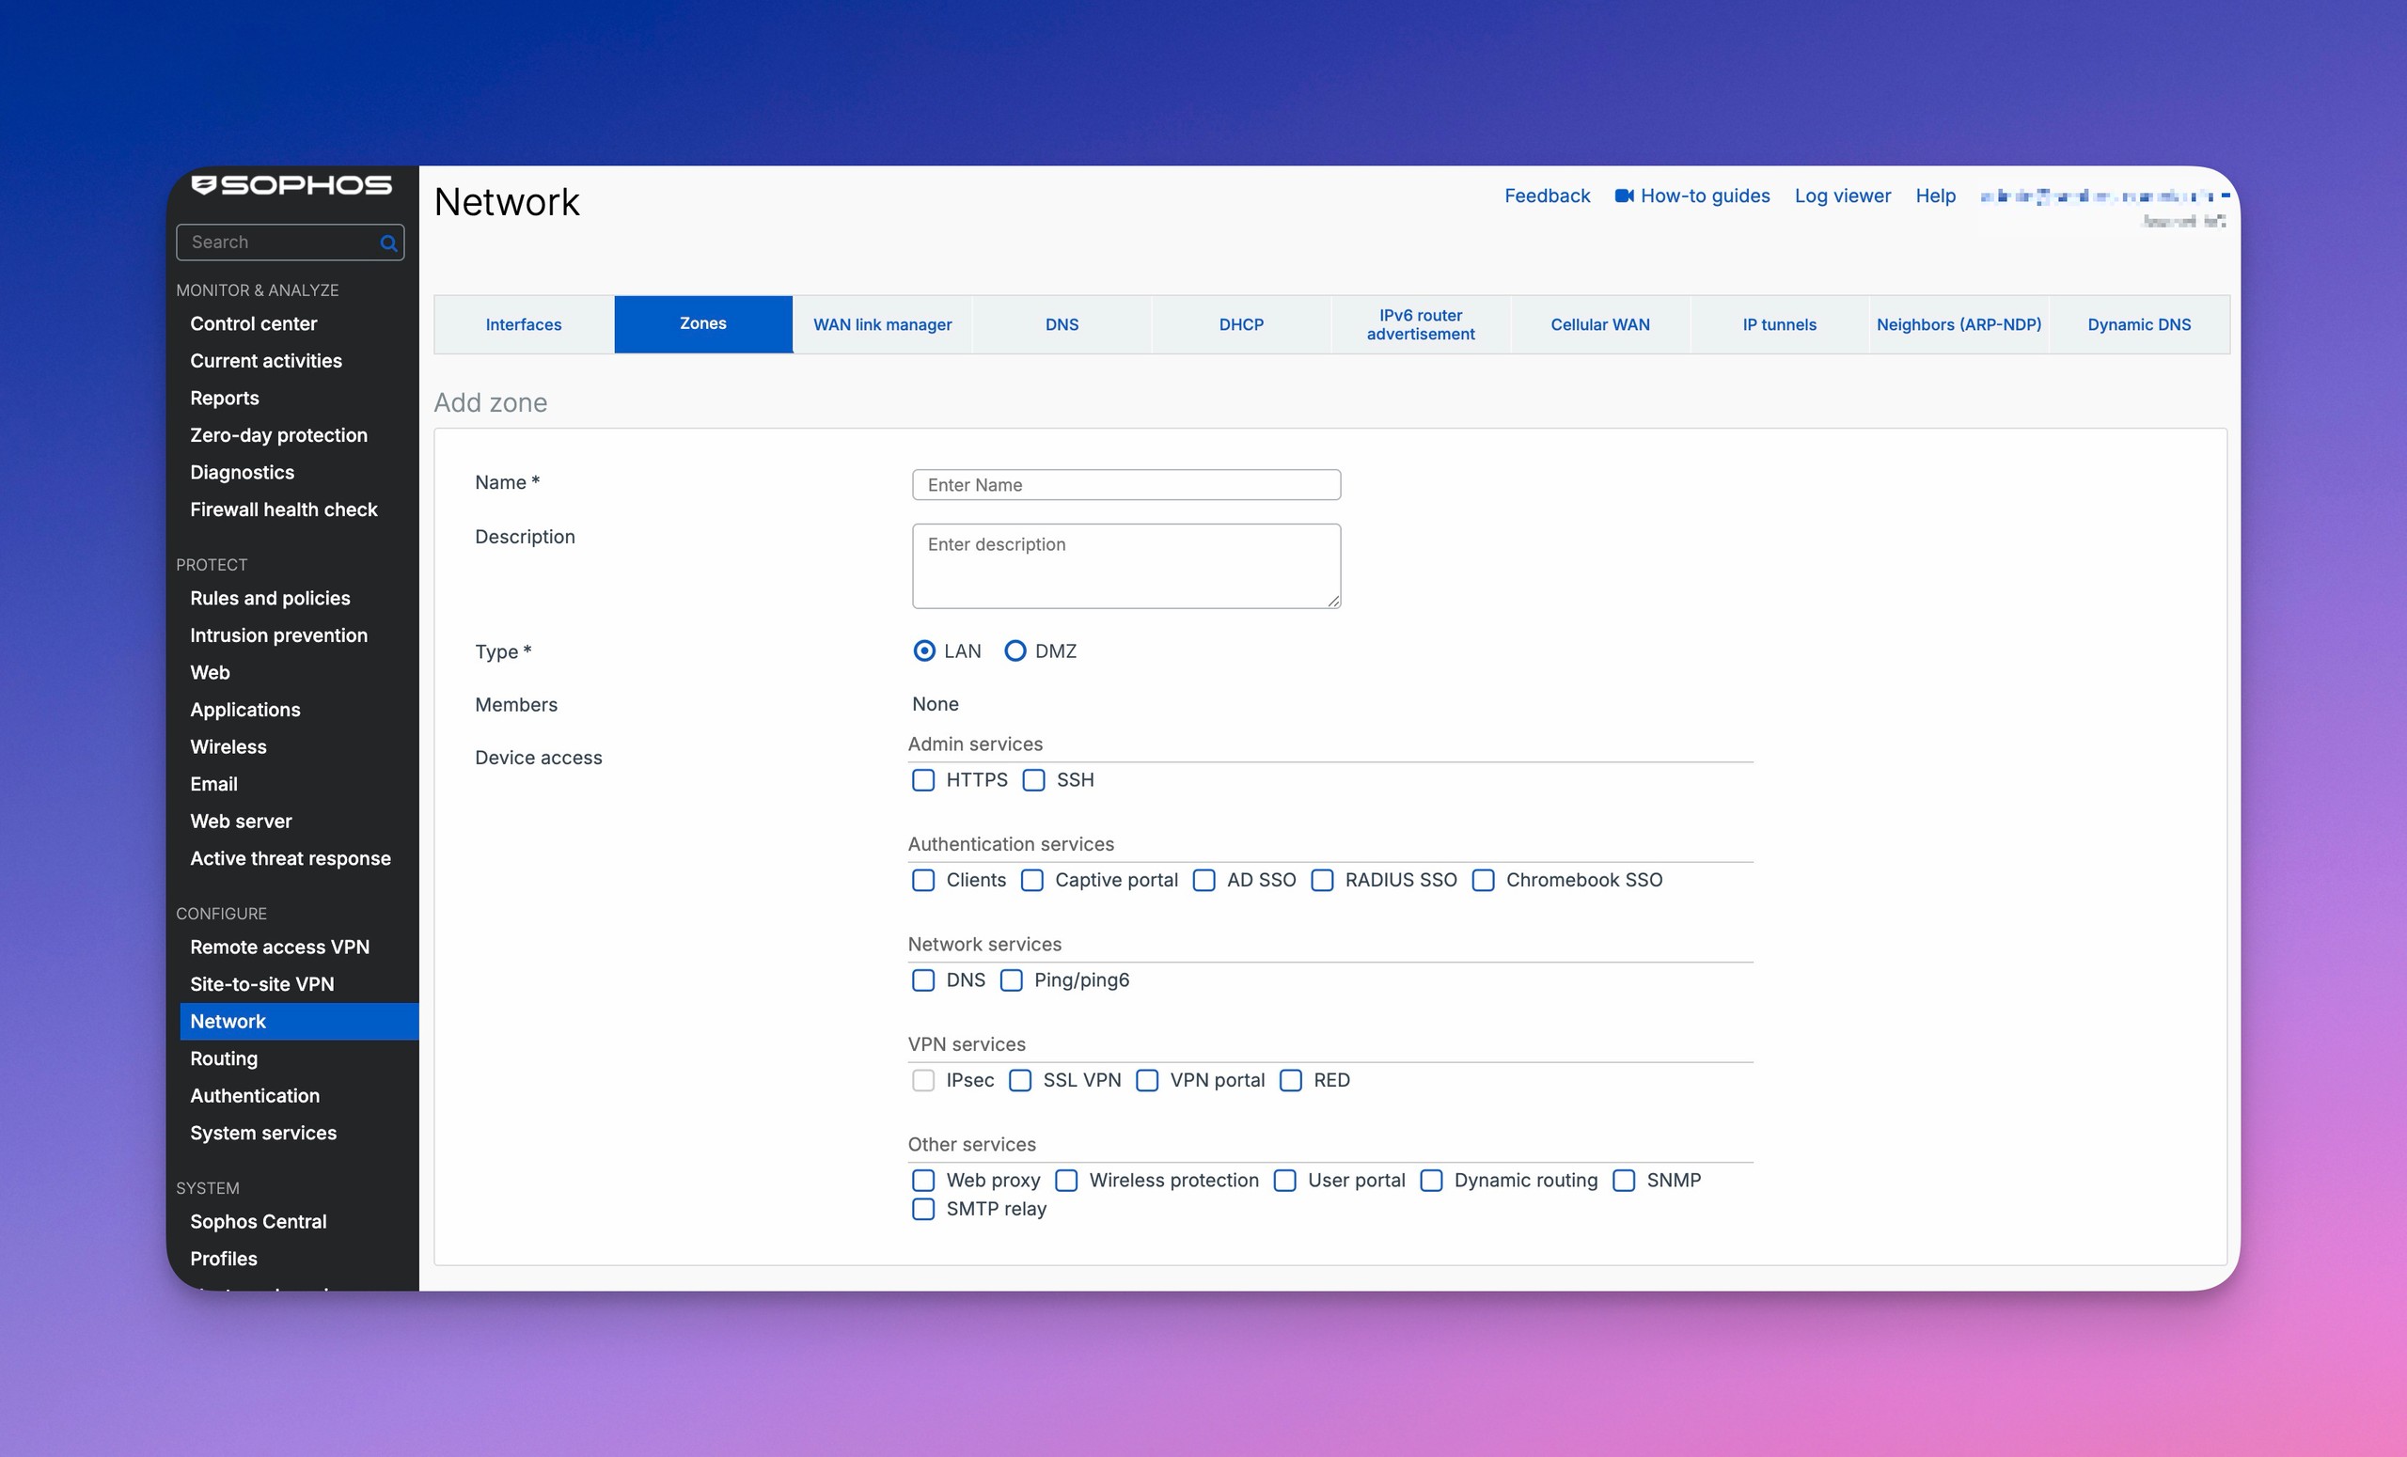2407x1457 pixels.
Task: Open How-to guides video link
Action: pos(1691,196)
